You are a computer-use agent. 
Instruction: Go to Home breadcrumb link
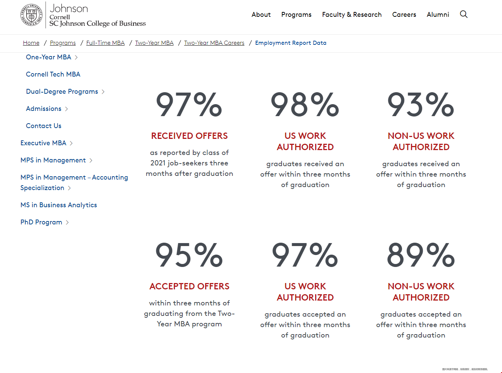tap(31, 43)
